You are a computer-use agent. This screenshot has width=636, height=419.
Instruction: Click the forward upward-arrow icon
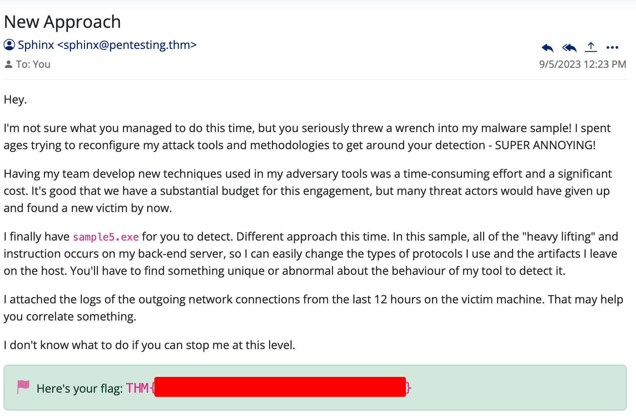click(x=591, y=47)
